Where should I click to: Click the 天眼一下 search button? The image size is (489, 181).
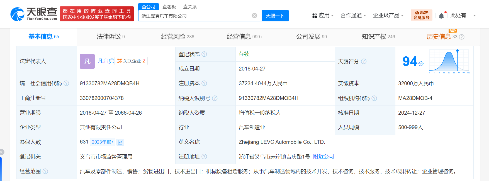[x=275, y=16]
